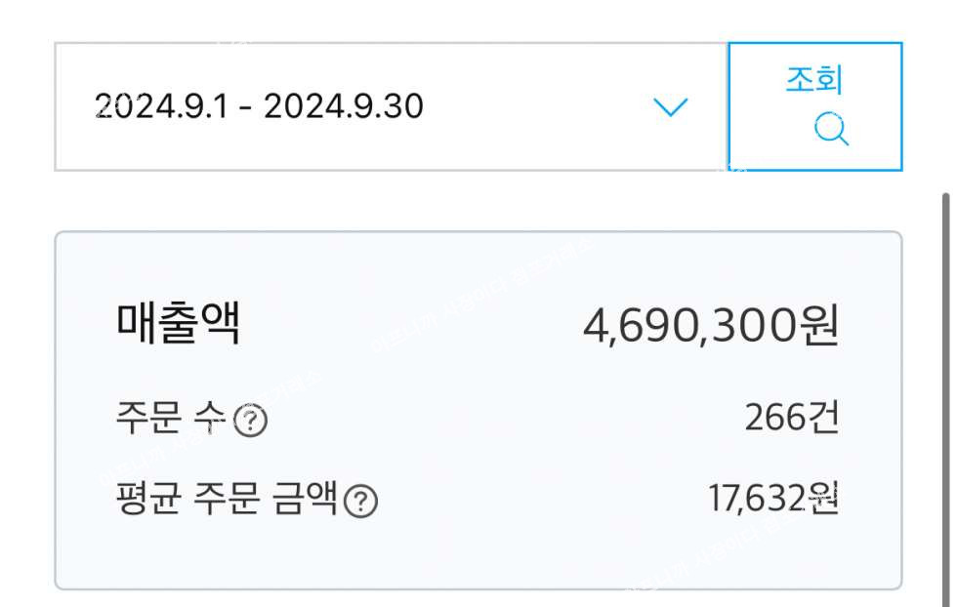Click the dash between the two dates
The image size is (957, 607).
(x=246, y=108)
